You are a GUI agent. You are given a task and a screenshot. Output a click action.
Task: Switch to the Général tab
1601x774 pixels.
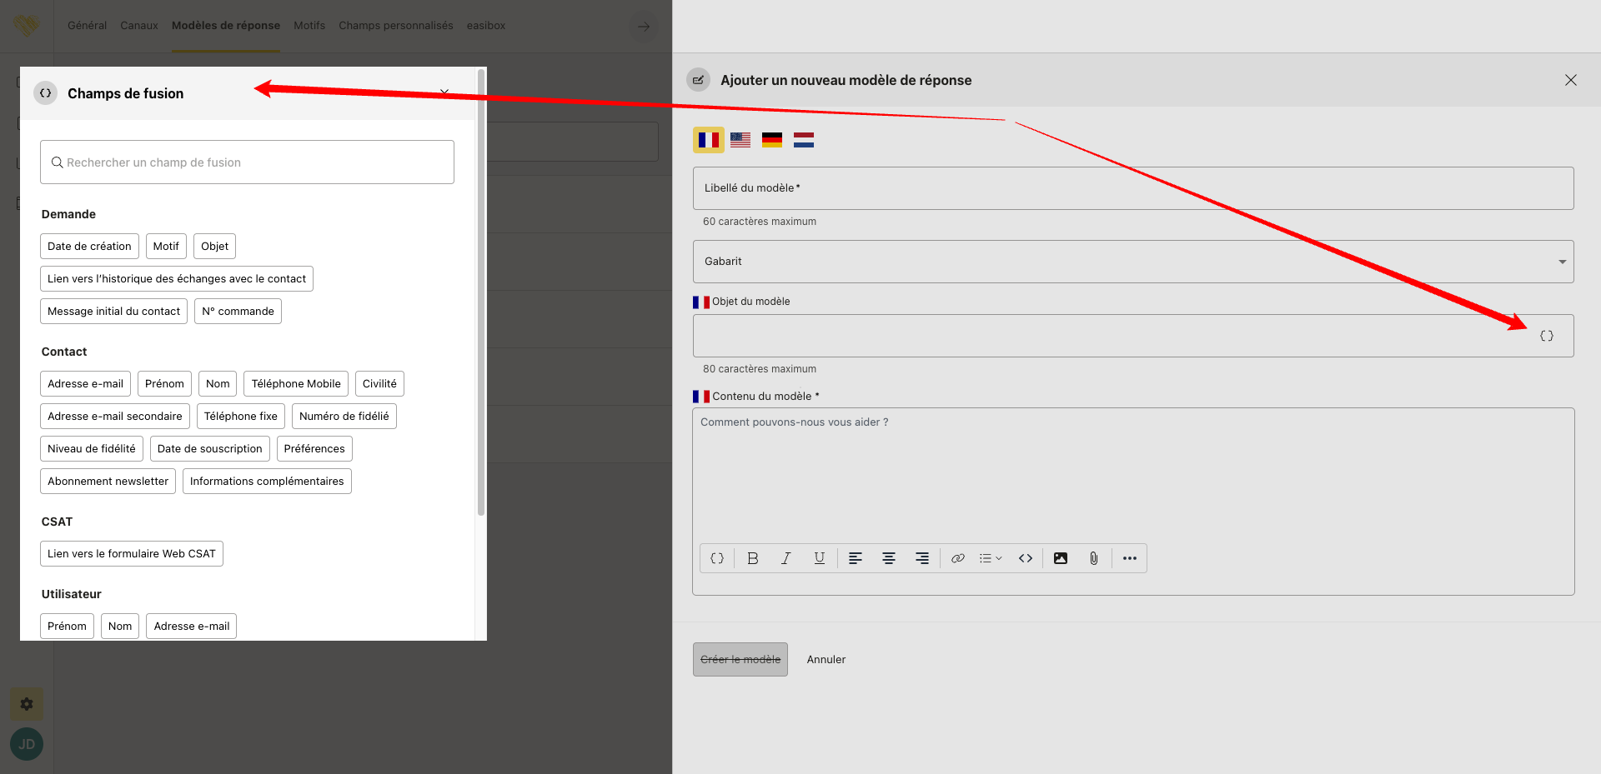click(x=88, y=26)
